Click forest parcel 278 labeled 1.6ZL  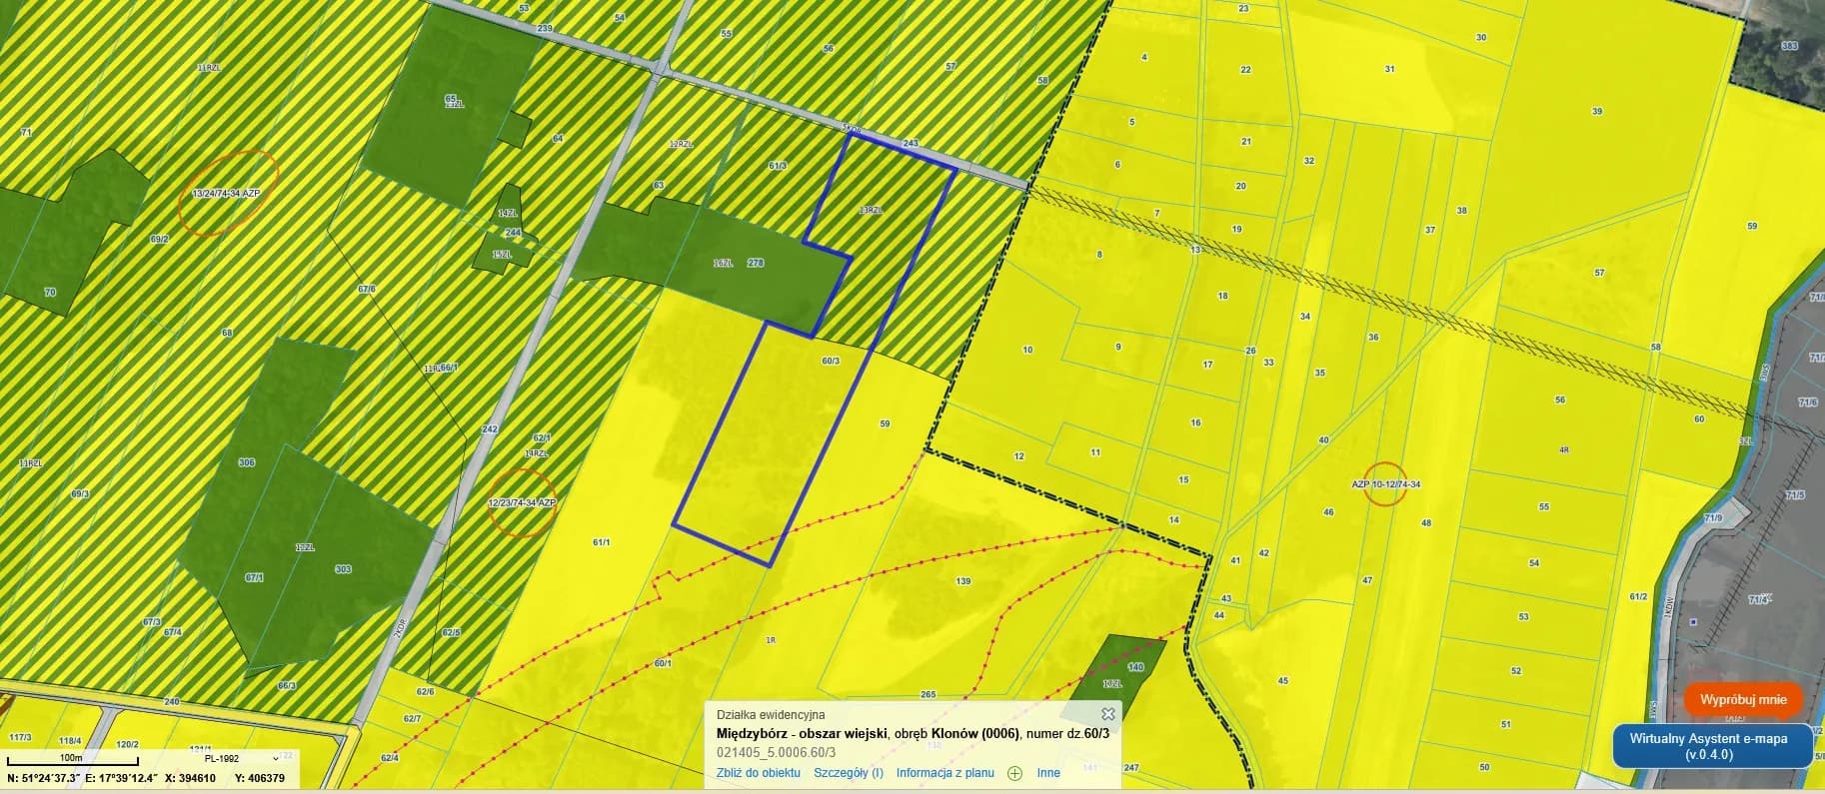coord(756,263)
